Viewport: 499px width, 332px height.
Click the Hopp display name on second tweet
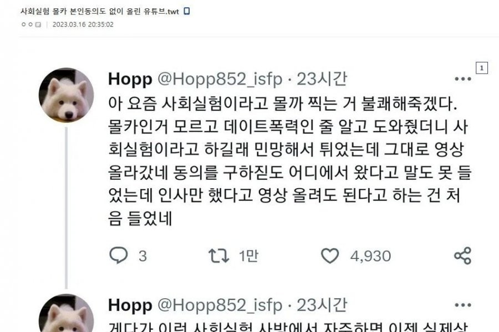[130, 305]
